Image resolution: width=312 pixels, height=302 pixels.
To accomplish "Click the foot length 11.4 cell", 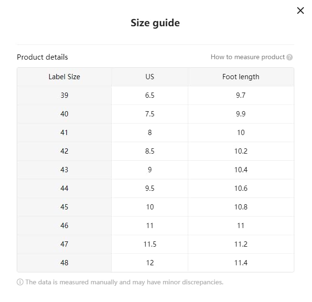I will click(241, 262).
